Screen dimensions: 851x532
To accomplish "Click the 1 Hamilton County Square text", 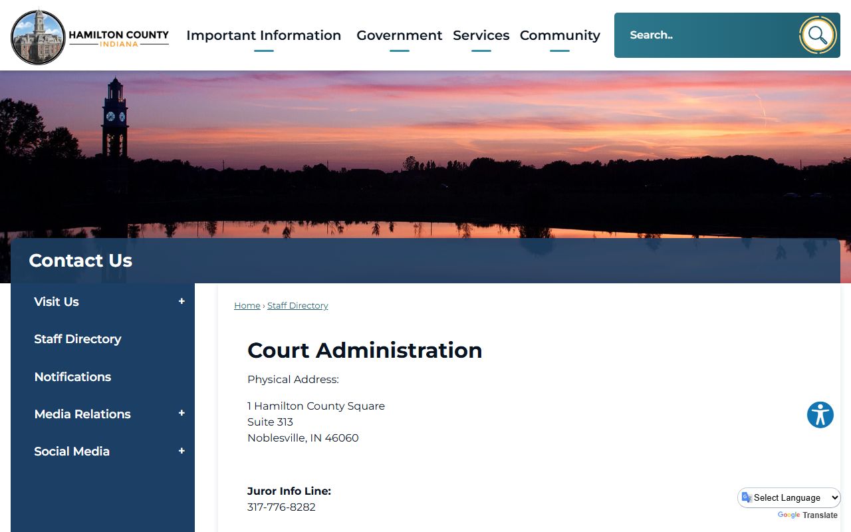I will pyautogui.click(x=316, y=406).
